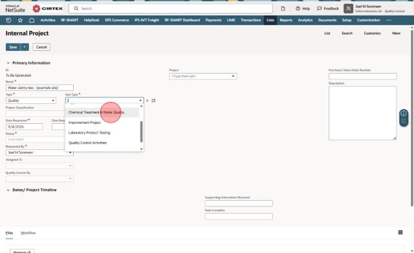Open the Transactions menu
Screen dimensions: 414x253
tap(250, 20)
